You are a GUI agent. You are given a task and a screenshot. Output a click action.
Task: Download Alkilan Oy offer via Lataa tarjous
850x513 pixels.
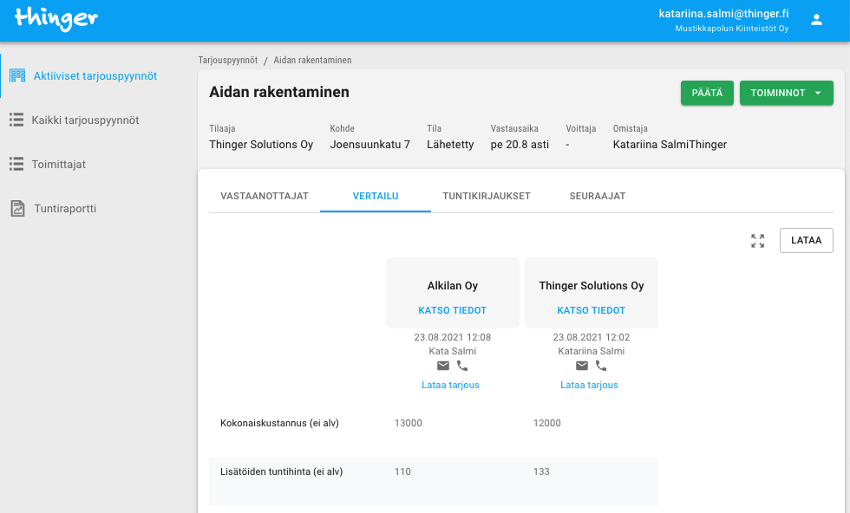click(x=450, y=385)
